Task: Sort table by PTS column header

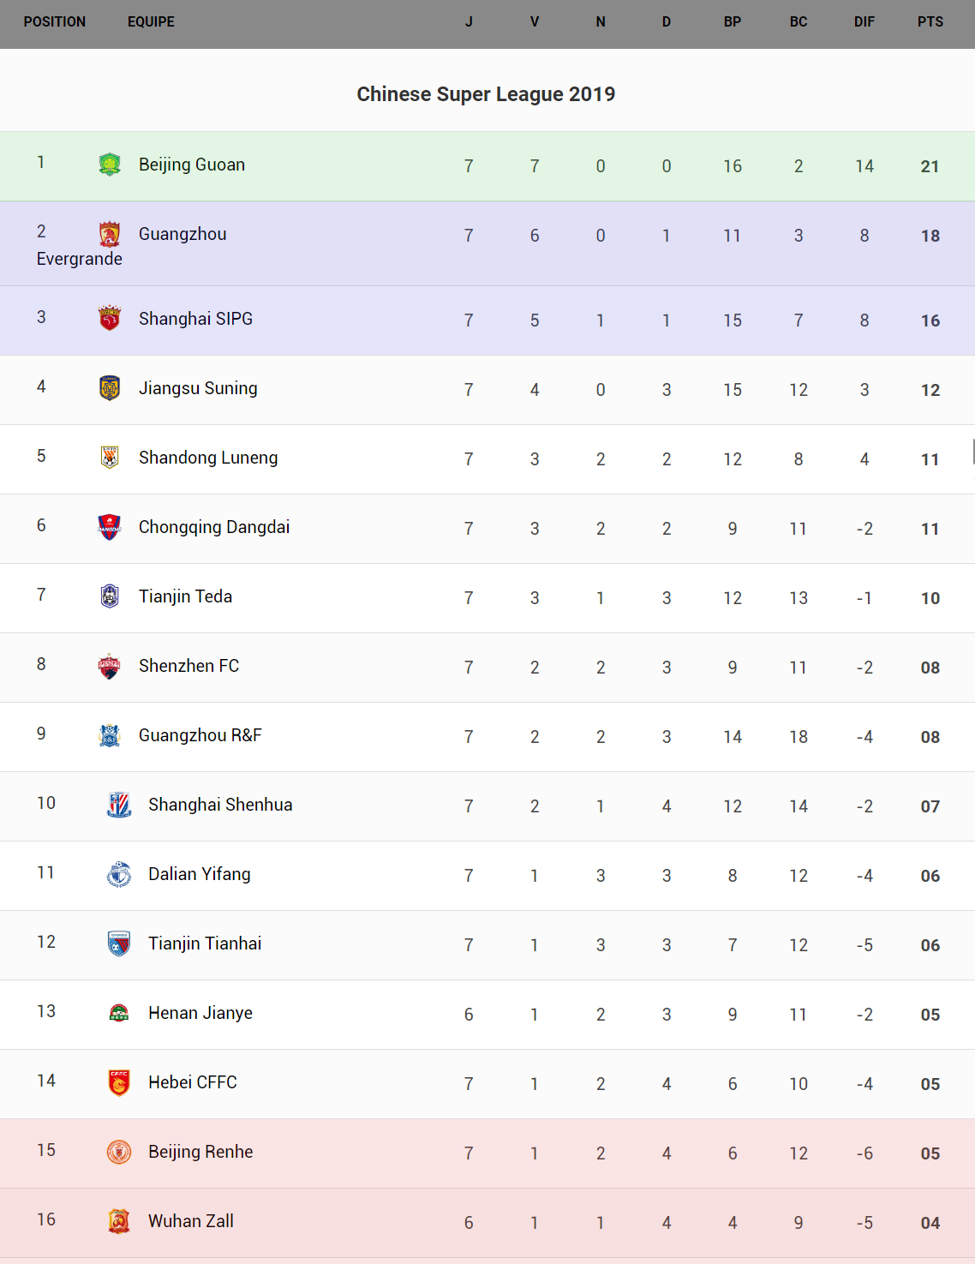Action: point(930,22)
